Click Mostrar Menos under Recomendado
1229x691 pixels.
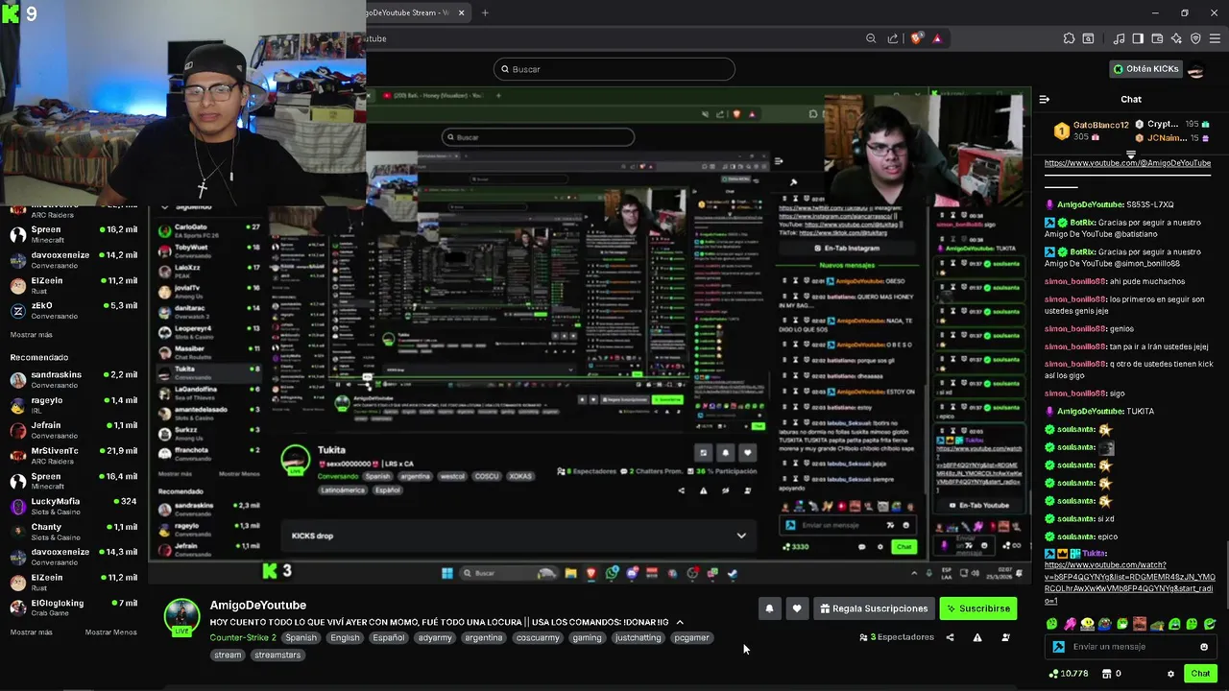[111, 632]
